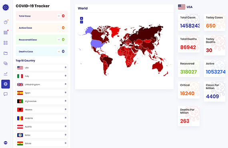Click the small badge beside Total Case value
This screenshot has height=148, width=228.
point(59,16)
